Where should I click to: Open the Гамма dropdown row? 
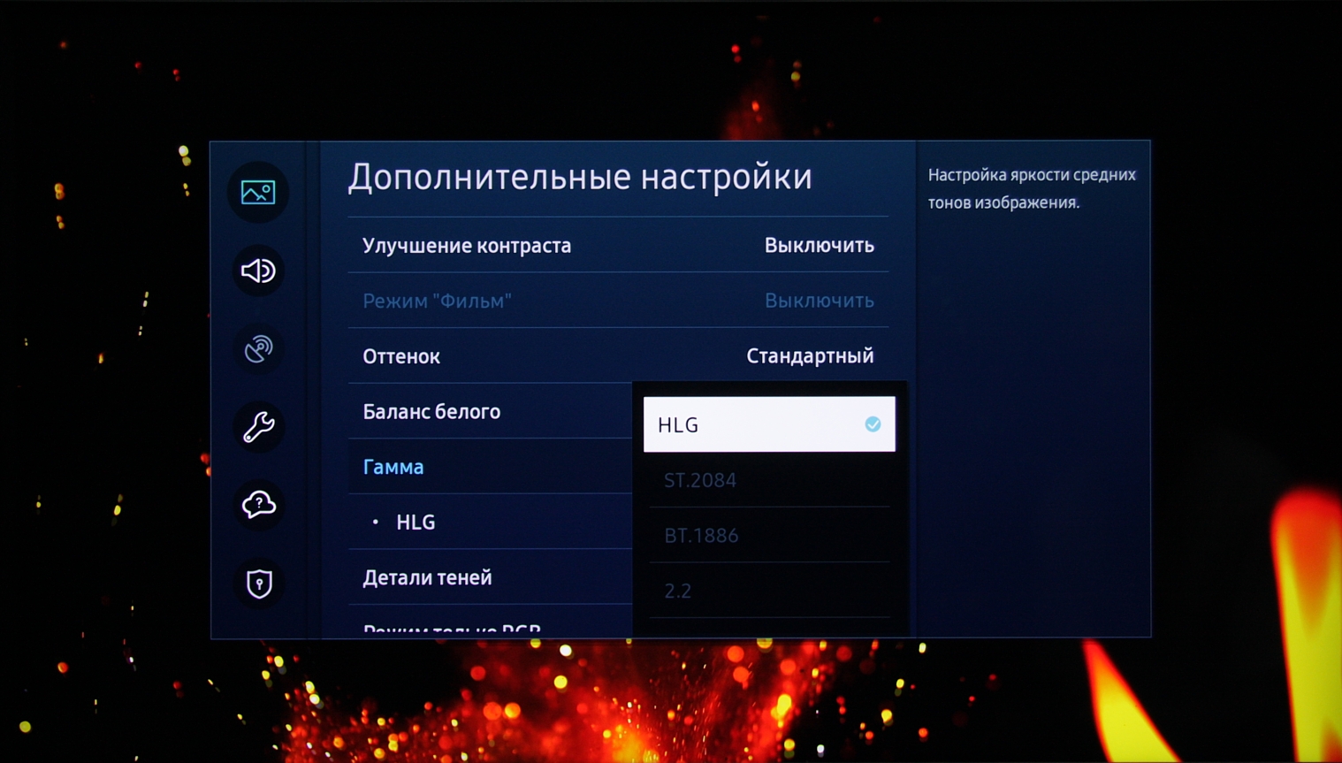tap(490, 467)
